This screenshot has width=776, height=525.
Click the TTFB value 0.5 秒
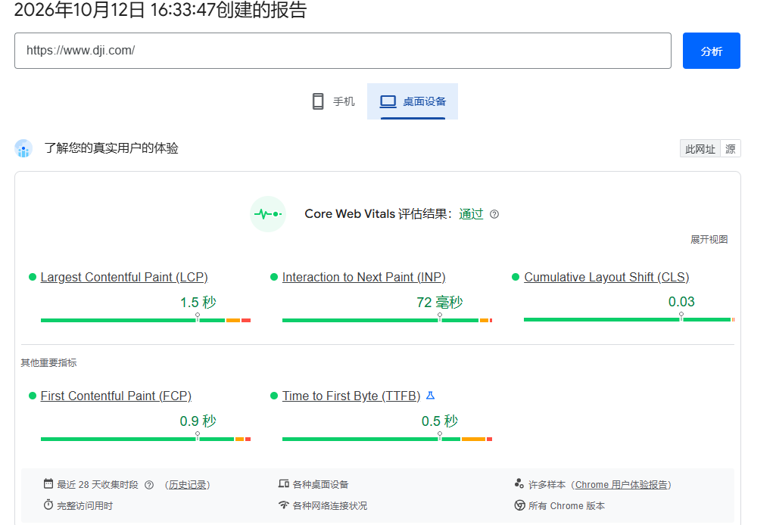[x=439, y=421]
